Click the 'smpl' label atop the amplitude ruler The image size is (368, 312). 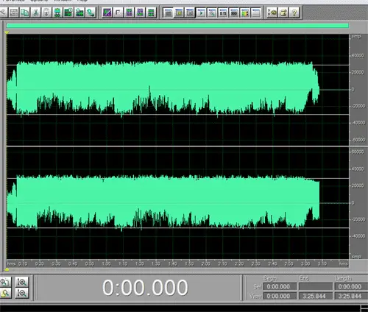[356, 37]
